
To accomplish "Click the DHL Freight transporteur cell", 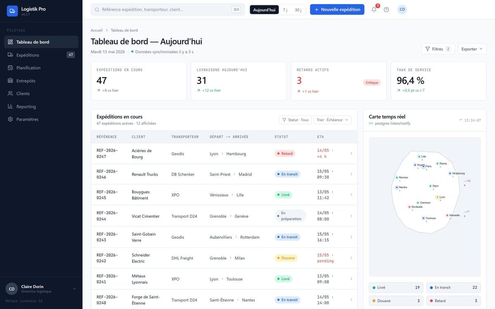I will 182,258.
